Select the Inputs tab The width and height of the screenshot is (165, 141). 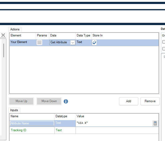pyautogui.click(x=14, y=110)
